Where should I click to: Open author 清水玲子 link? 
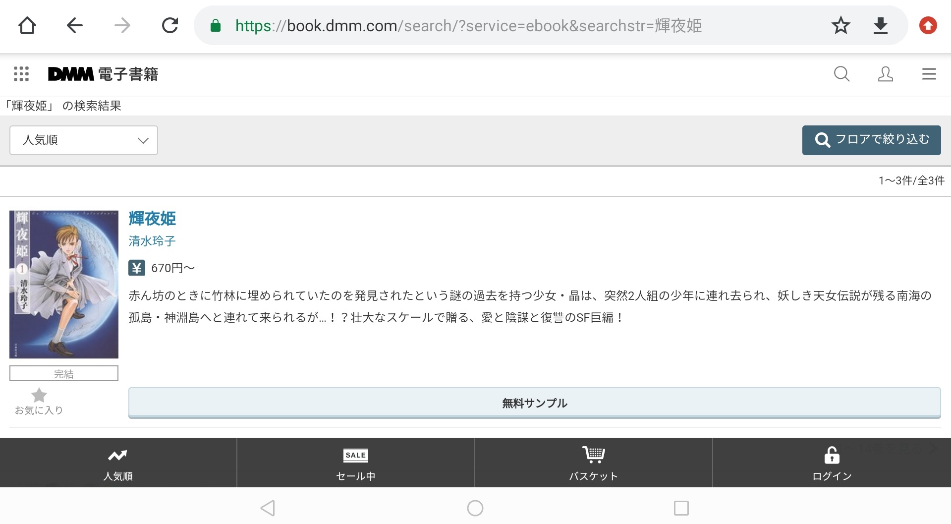pyautogui.click(x=152, y=241)
